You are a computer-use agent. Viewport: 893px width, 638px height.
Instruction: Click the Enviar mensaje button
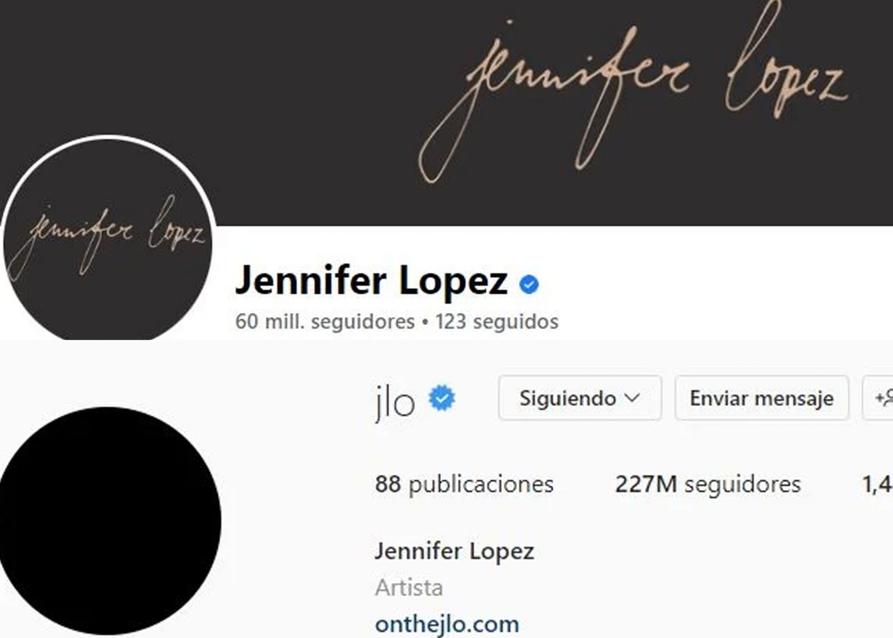(762, 398)
